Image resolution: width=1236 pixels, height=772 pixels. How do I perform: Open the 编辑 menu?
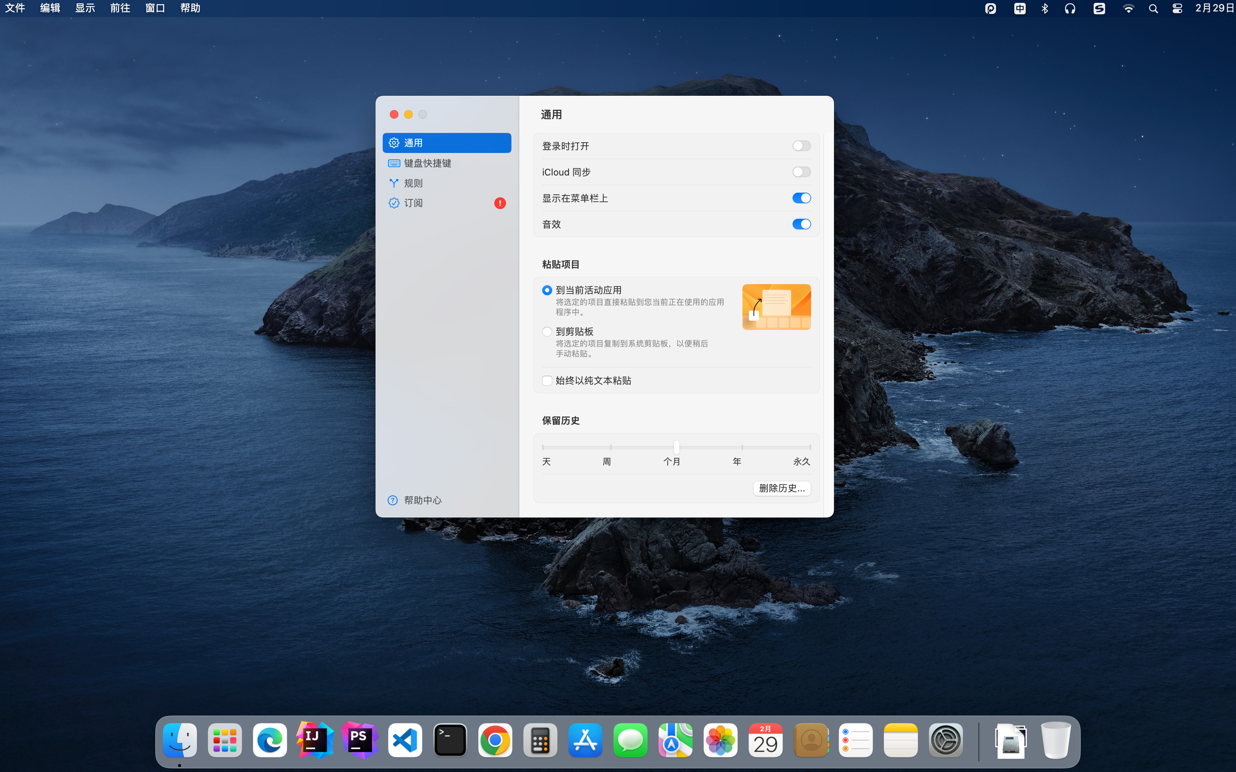point(50,8)
